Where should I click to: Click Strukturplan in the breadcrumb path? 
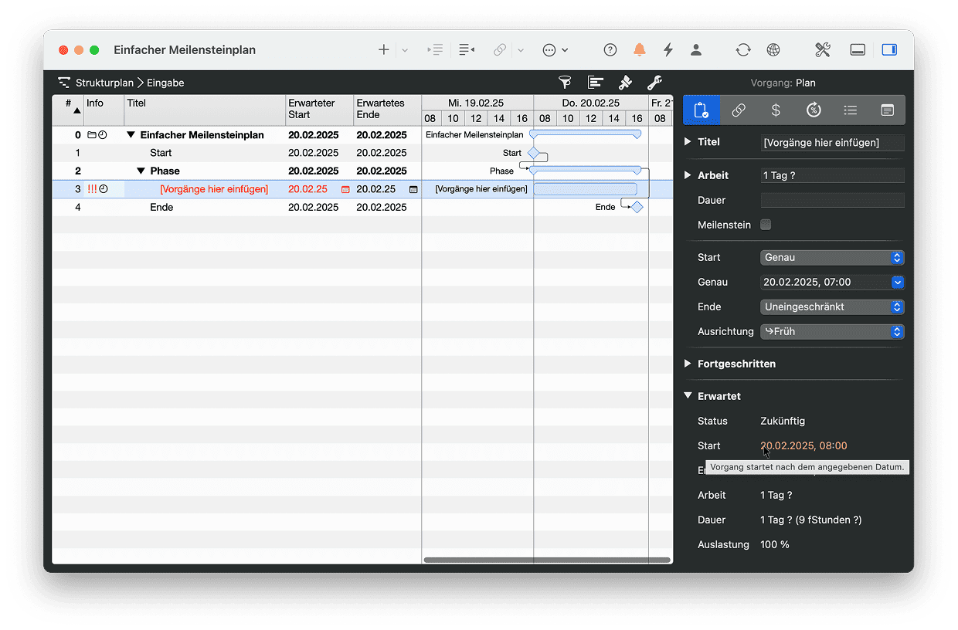[104, 83]
